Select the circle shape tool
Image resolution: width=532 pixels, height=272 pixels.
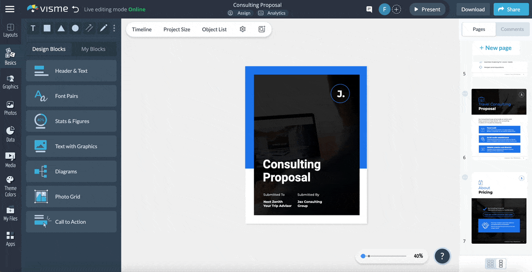(x=75, y=28)
